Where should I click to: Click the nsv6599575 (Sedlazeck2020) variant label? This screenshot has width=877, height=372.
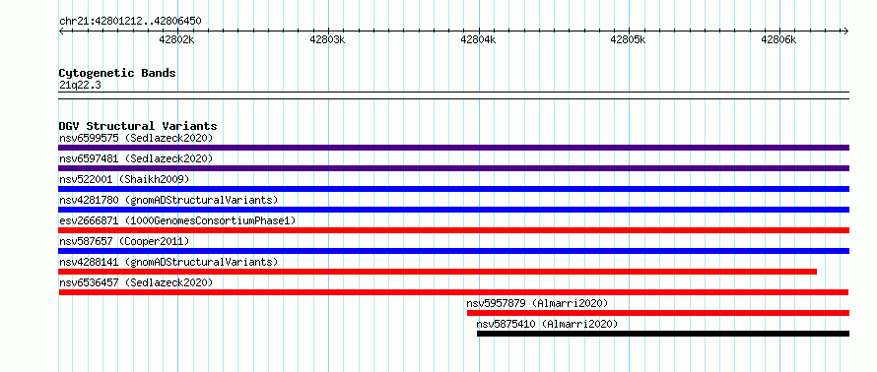(x=136, y=138)
